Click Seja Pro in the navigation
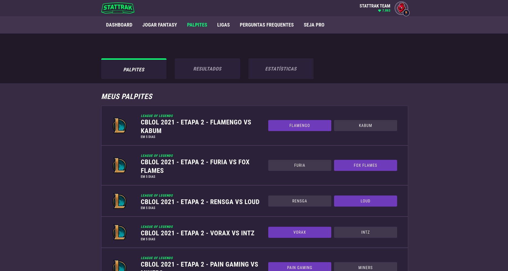The image size is (508, 271). coord(314,25)
